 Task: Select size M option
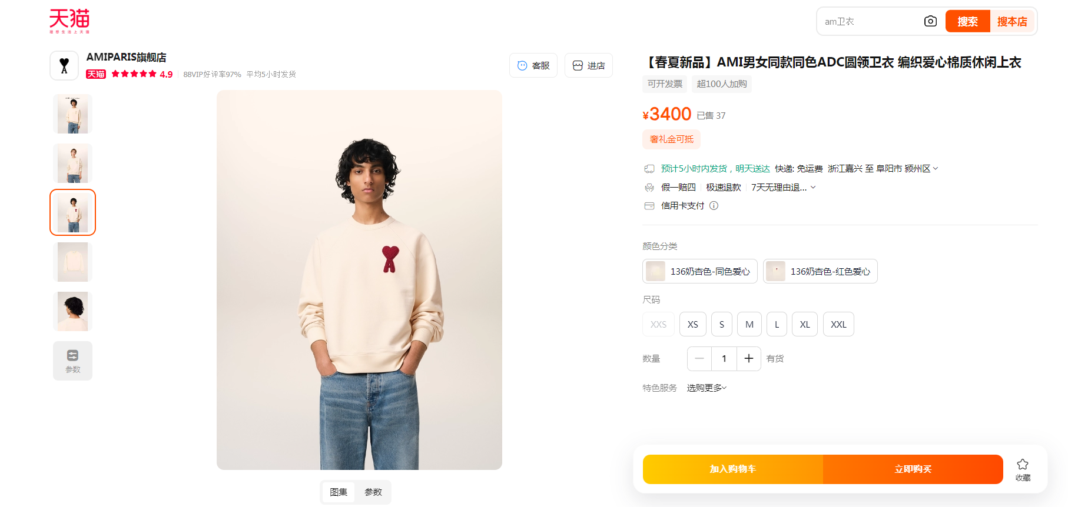(x=749, y=324)
